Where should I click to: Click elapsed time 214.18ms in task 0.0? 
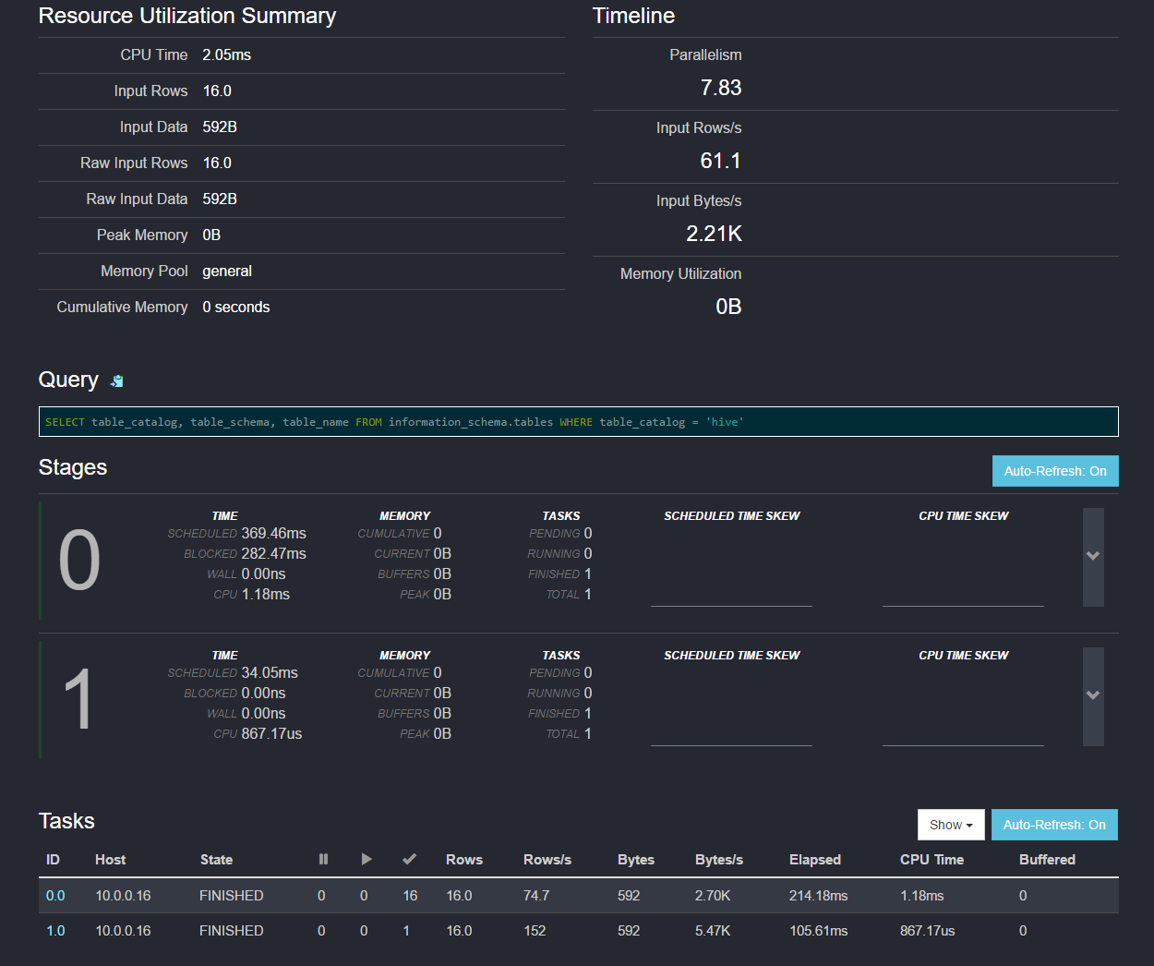click(819, 896)
